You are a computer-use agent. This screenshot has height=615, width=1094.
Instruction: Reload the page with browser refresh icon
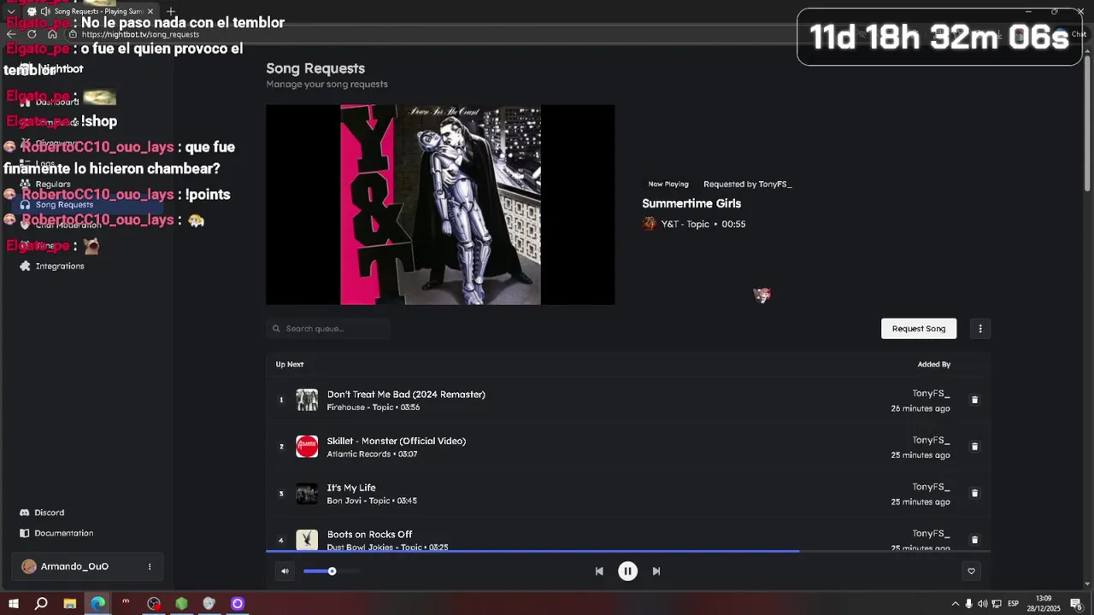32,34
